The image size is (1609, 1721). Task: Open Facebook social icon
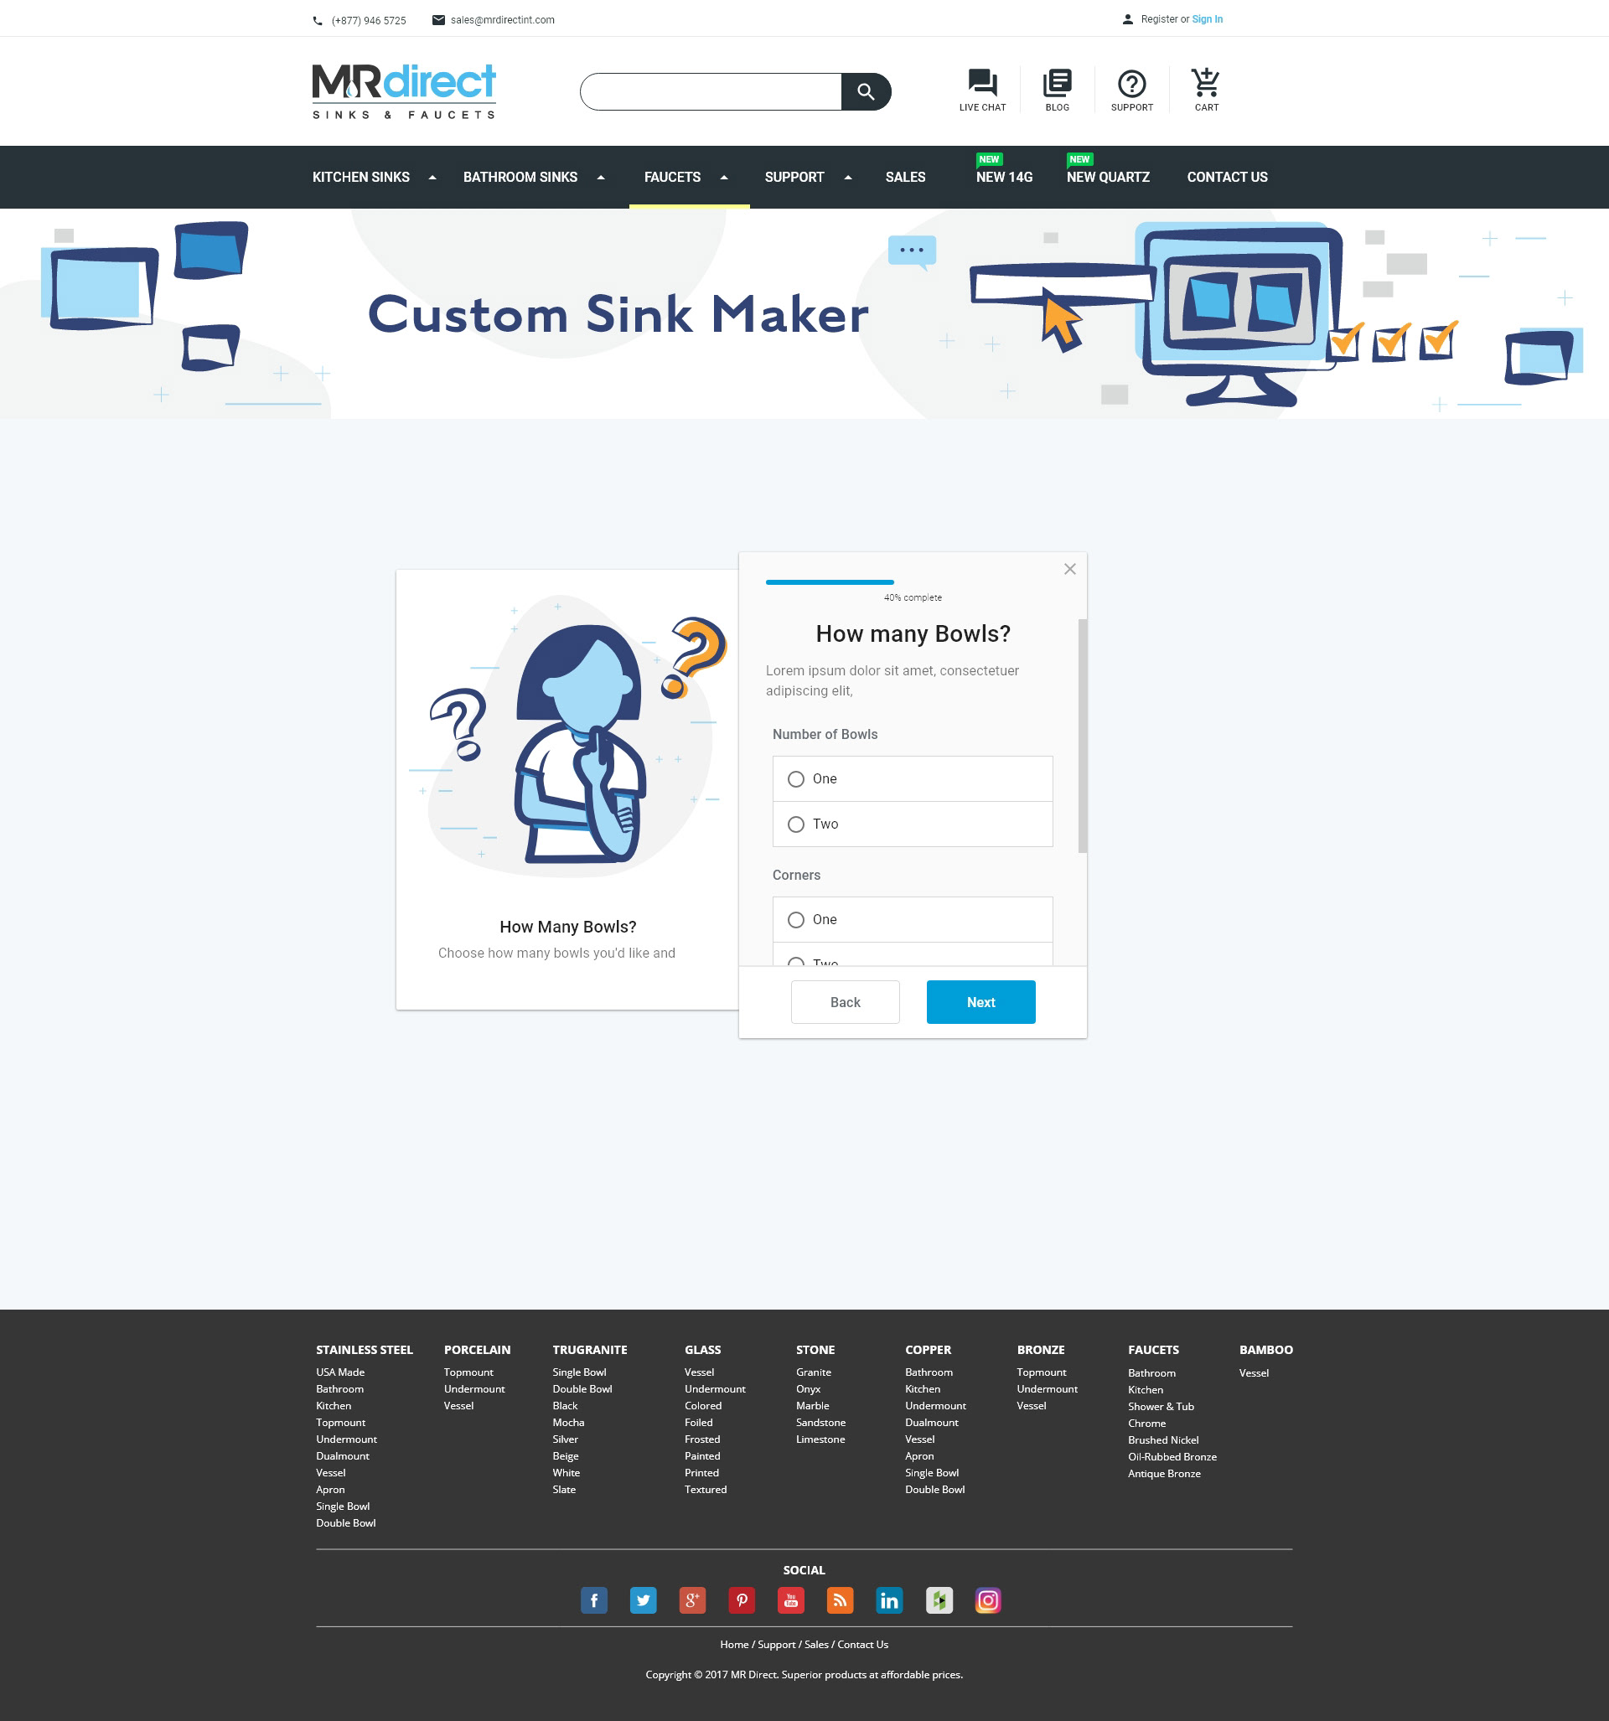point(594,1600)
